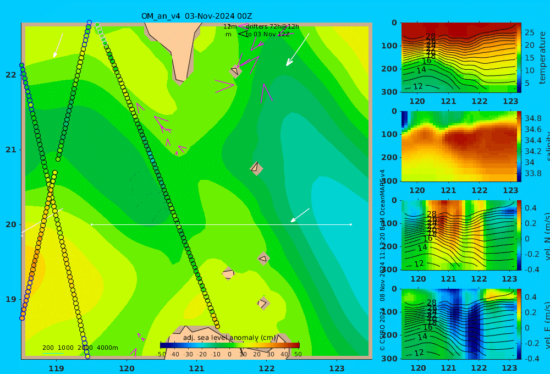Click the '34.8' tick on salinity colorbar

[x=533, y=118]
